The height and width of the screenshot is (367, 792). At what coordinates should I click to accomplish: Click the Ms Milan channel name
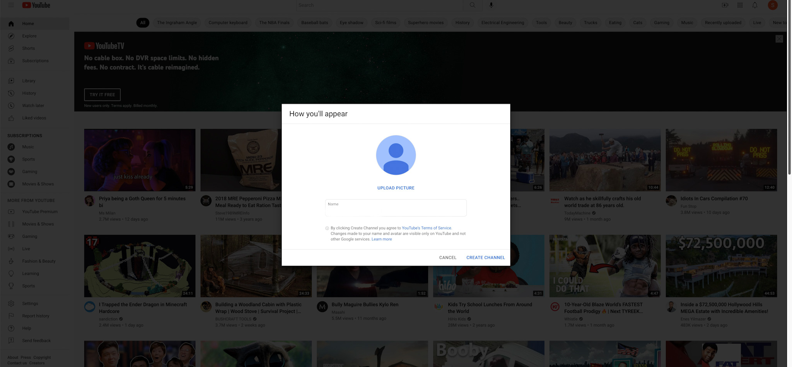coord(107,213)
